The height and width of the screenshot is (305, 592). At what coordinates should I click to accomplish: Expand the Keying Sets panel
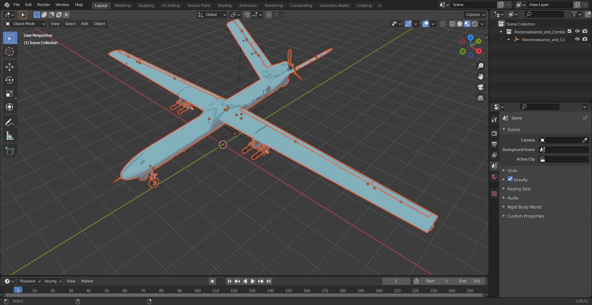519,189
